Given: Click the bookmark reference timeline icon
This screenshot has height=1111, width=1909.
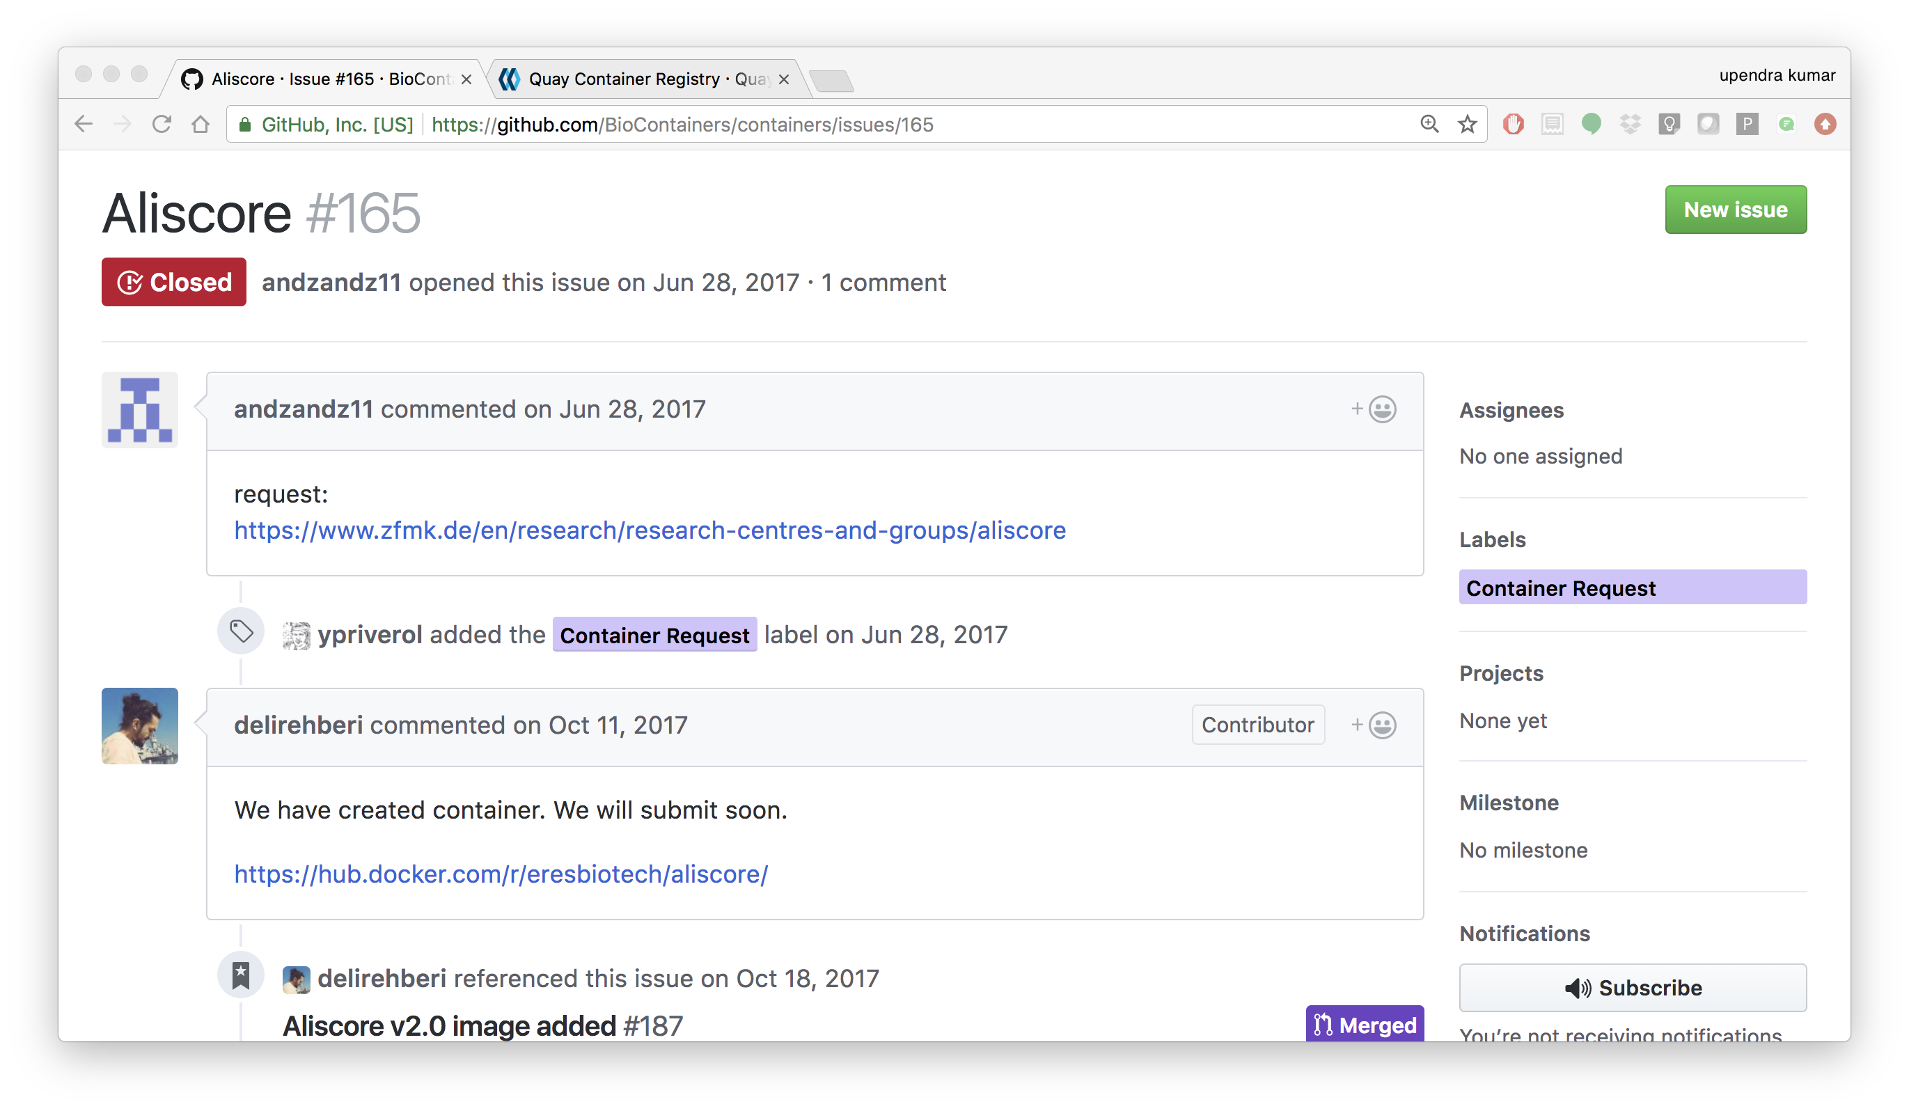Looking at the screenshot, I should click(x=241, y=975).
